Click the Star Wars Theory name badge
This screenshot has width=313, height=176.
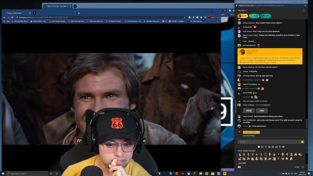click(x=251, y=132)
